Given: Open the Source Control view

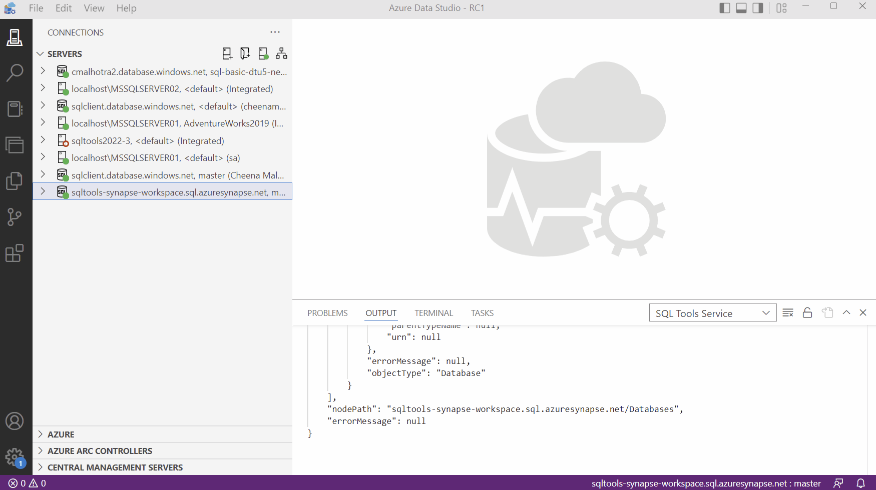Looking at the screenshot, I should tap(15, 216).
